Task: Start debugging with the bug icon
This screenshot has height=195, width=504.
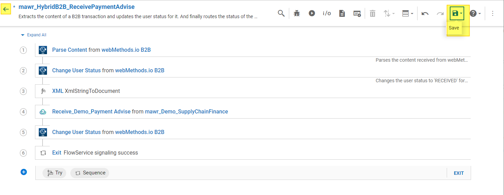Action: click(x=297, y=13)
